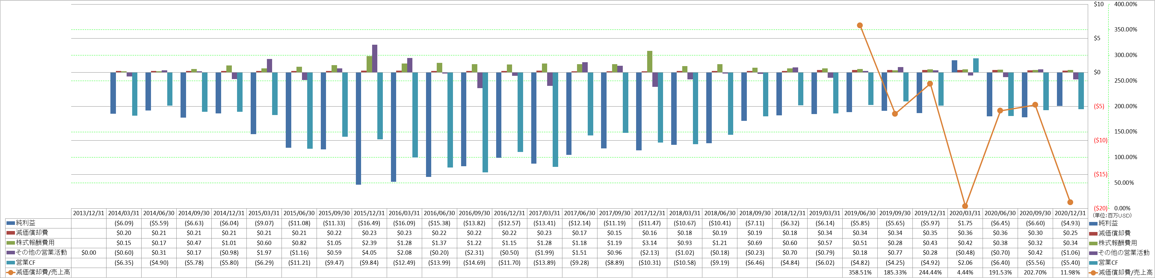Click the green 株式報酬費用 swatch in the right-side legend
Screen dimensions: 1155x278
click(1093, 243)
